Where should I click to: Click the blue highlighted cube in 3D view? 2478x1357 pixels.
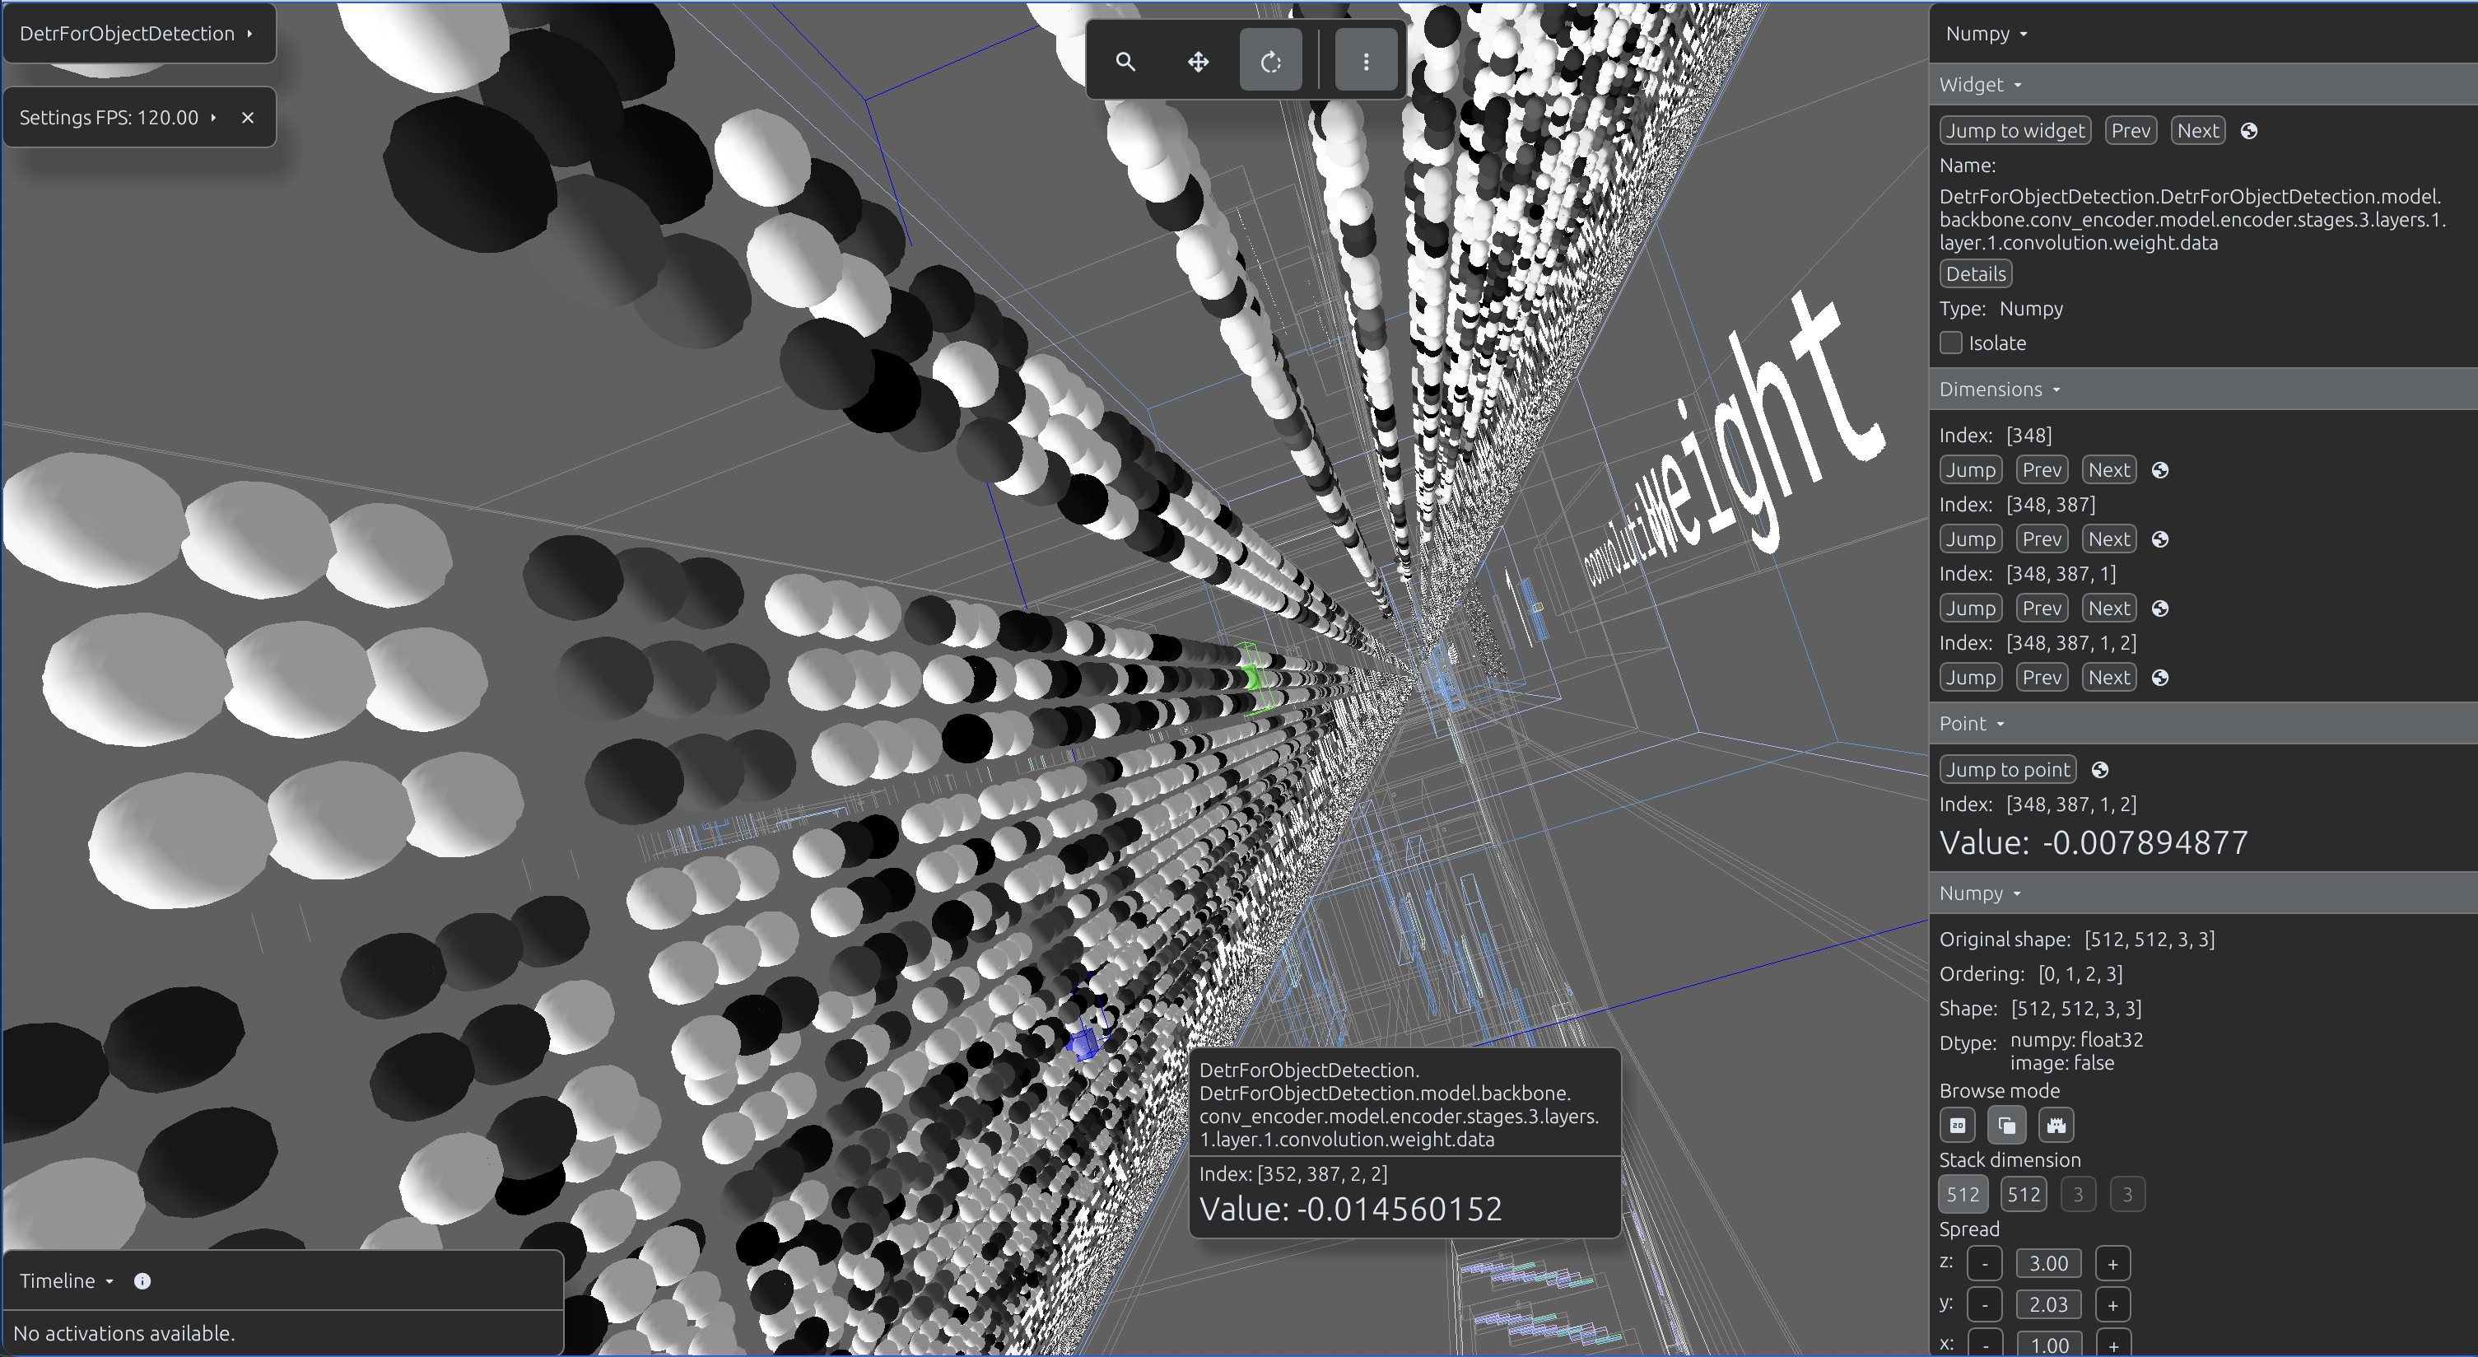1084,1042
